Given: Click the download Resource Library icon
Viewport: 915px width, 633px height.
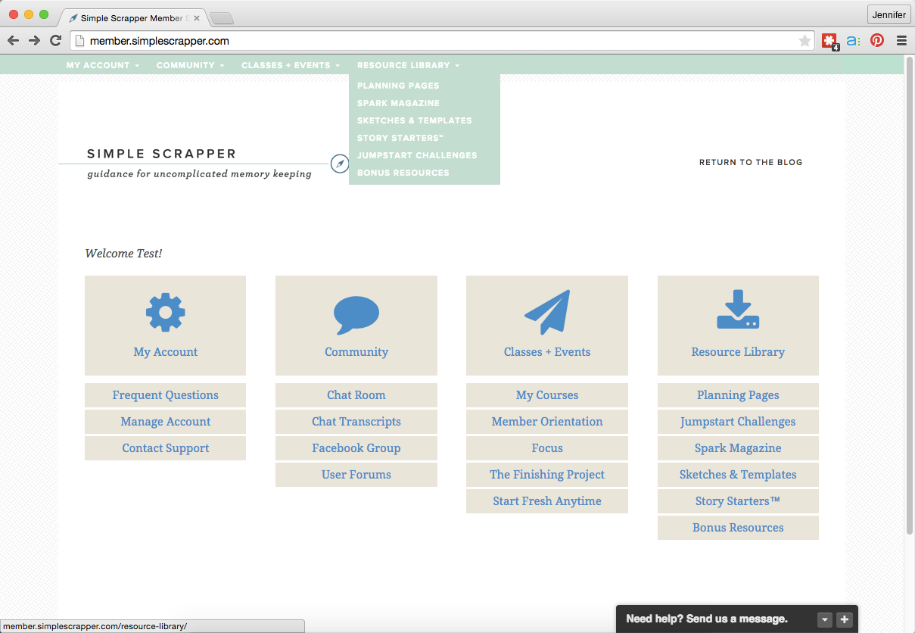Looking at the screenshot, I should (x=738, y=310).
